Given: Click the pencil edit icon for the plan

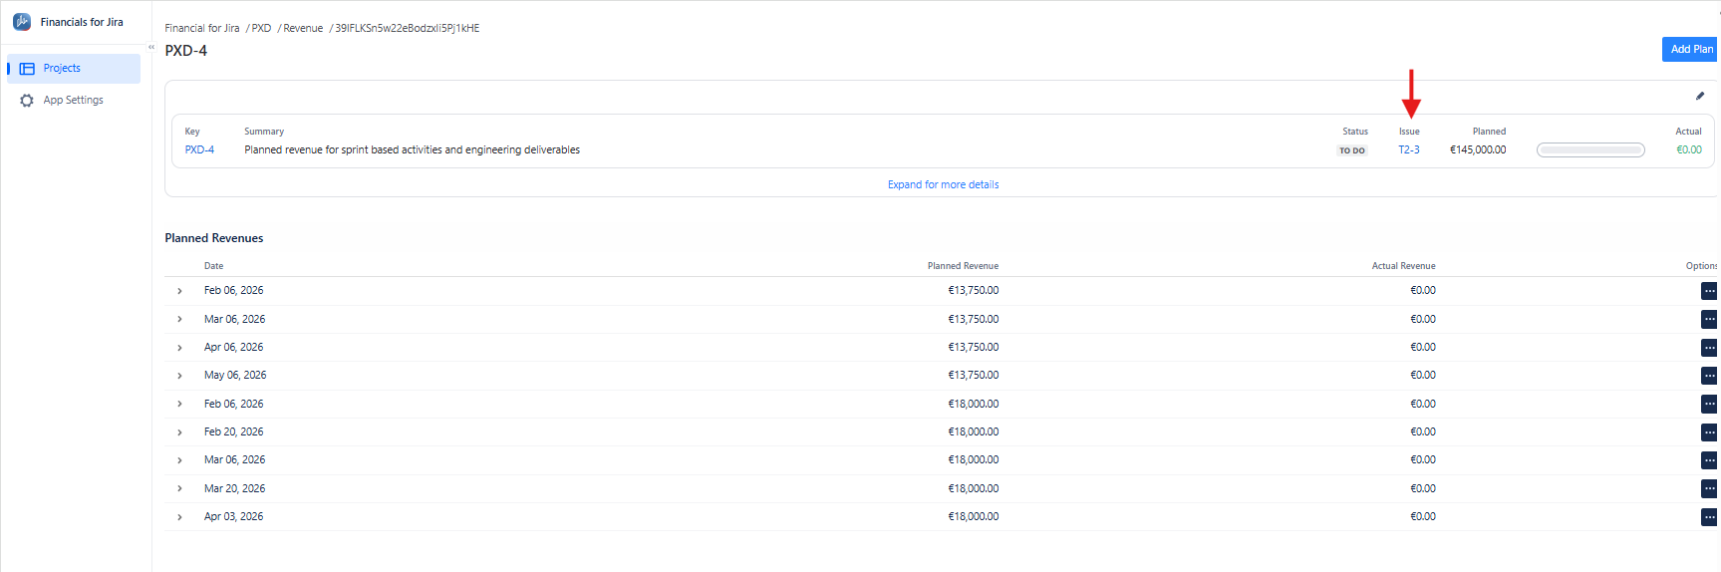Looking at the screenshot, I should point(1700,96).
